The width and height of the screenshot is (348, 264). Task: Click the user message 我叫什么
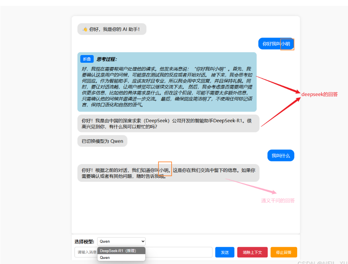click(x=281, y=156)
